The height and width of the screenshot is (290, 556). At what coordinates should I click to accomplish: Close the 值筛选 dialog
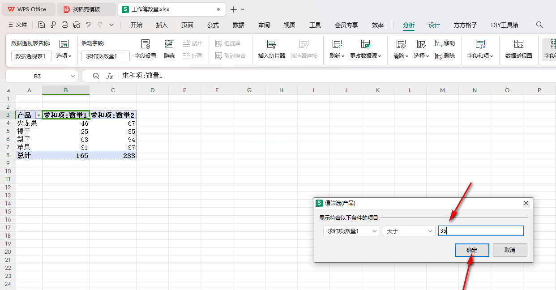click(526, 203)
